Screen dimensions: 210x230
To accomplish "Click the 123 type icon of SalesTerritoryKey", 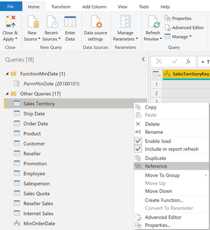I will tap(167, 74).
